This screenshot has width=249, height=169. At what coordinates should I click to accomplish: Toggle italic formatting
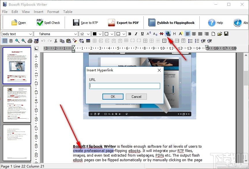136,34
